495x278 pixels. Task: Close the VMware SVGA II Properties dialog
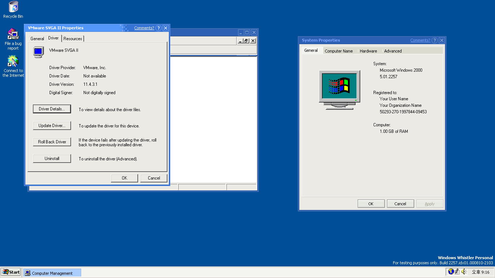pyautogui.click(x=166, y=28)
